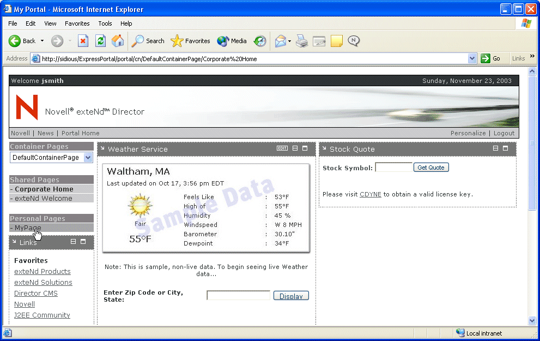
Task: Open the View menu
Action: coord(50,23)
